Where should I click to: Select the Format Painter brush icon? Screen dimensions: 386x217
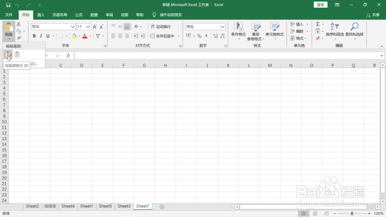tap(19, 38)
